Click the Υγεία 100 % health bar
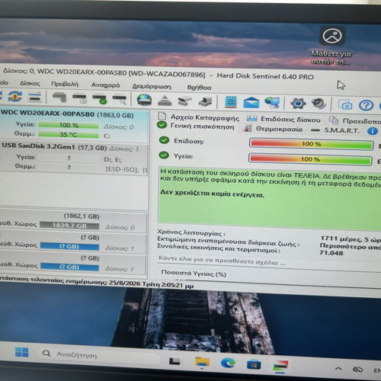Screen dimensions: 381x381 click(310, 160)
